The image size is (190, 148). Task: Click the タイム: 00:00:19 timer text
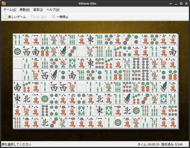click(148, 144)
